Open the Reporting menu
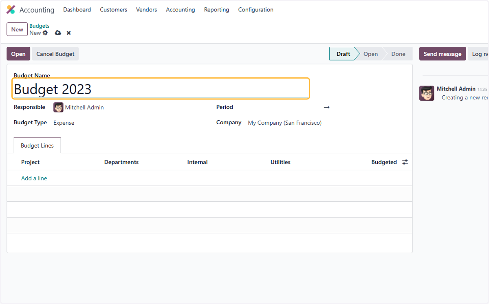The image size is (489, 304). (x=216, y=10)
